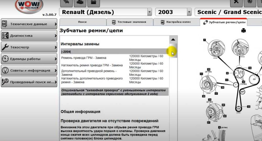Click the belt icon on Зубчатые ремни/цепи tab
The width and height of the screenshot is (262, 141).
pos(205,22)
